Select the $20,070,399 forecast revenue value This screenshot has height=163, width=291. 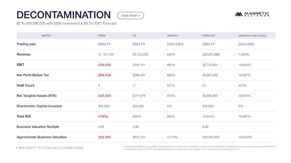pos(211,55)
